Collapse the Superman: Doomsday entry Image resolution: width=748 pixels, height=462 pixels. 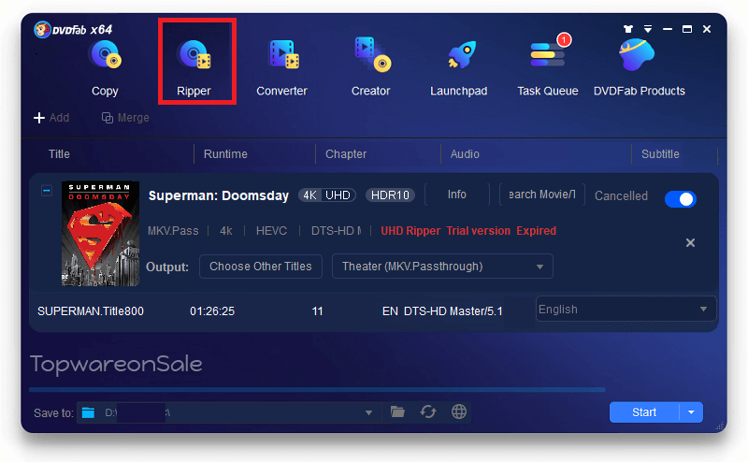(47, 191)
